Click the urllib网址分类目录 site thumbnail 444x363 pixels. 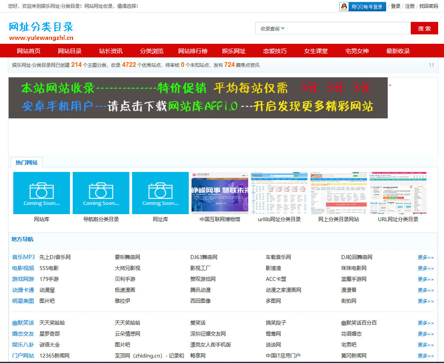coord(279,193)
